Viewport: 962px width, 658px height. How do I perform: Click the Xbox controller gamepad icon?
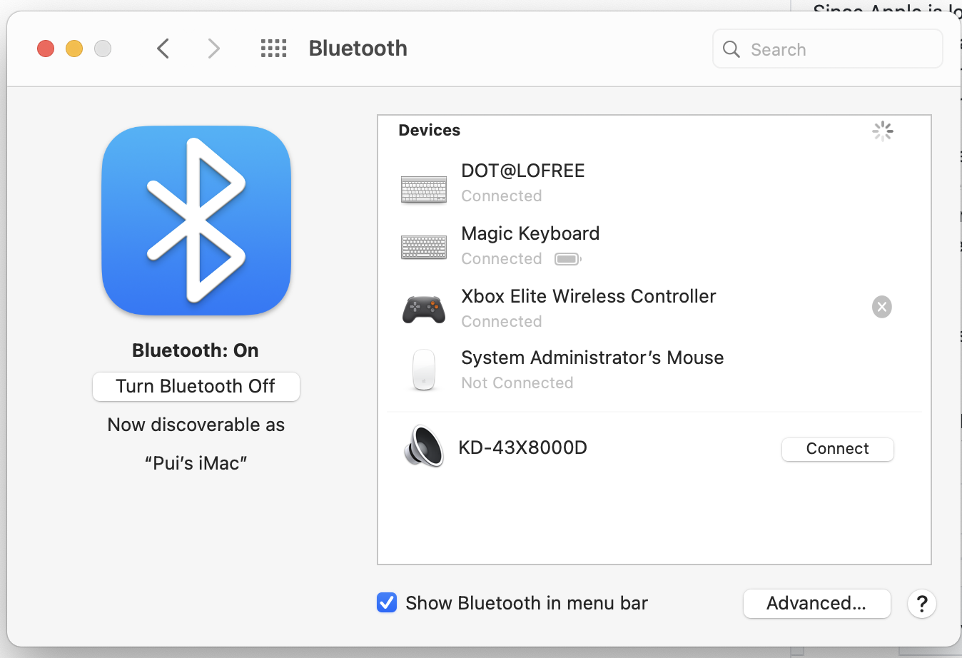[x=424, y=309]
